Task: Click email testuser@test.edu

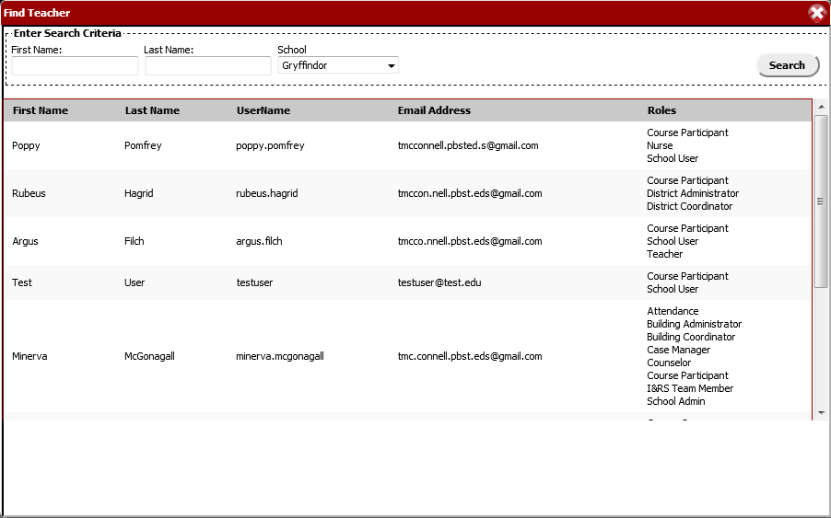Action: coord(439,282)
